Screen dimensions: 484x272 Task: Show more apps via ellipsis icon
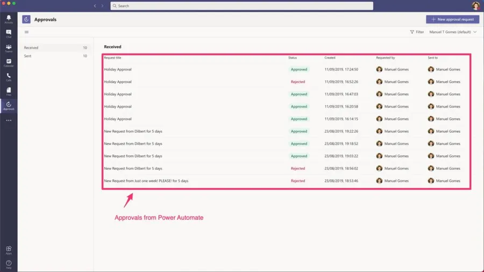tap(9, 120)
